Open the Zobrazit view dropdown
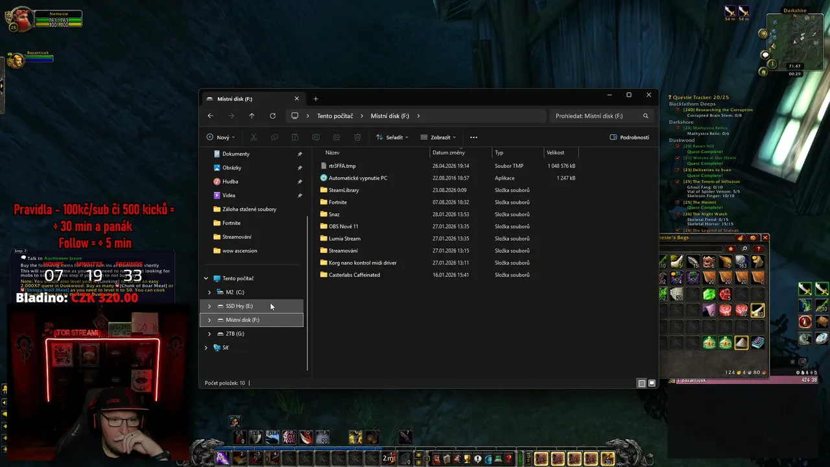The image size is (830, 467). pyautogui.click(x=438, y=138)
